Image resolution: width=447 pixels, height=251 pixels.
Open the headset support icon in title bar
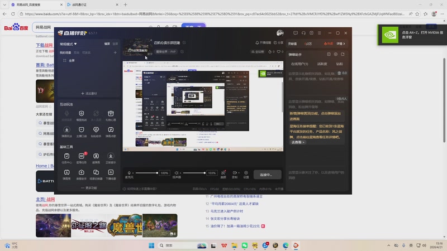(303, 33)
